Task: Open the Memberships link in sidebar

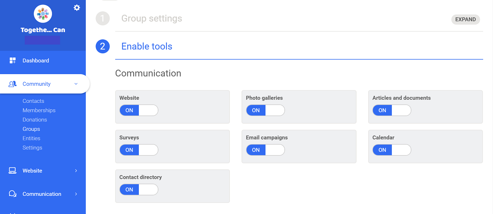Action: [x=39, y=110]
